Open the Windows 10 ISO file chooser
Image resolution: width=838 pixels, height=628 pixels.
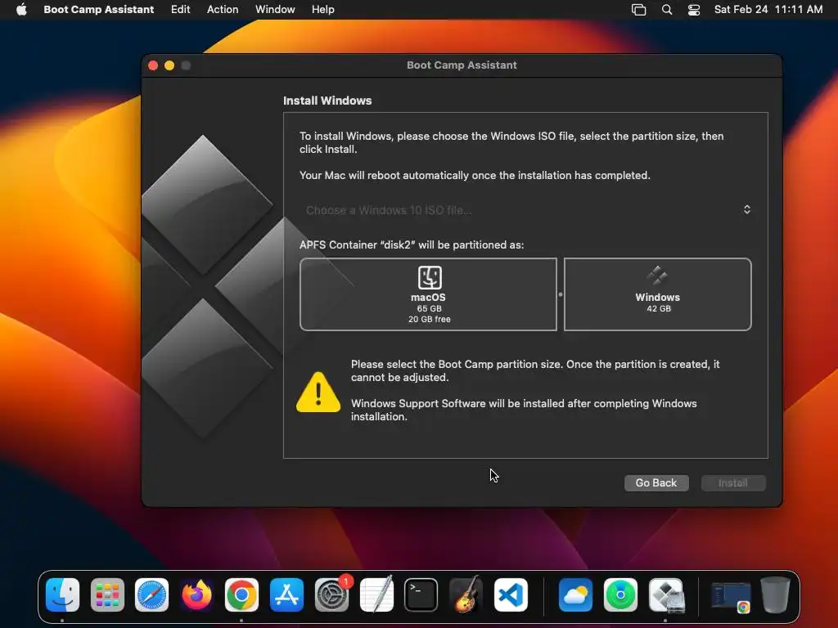525,210
